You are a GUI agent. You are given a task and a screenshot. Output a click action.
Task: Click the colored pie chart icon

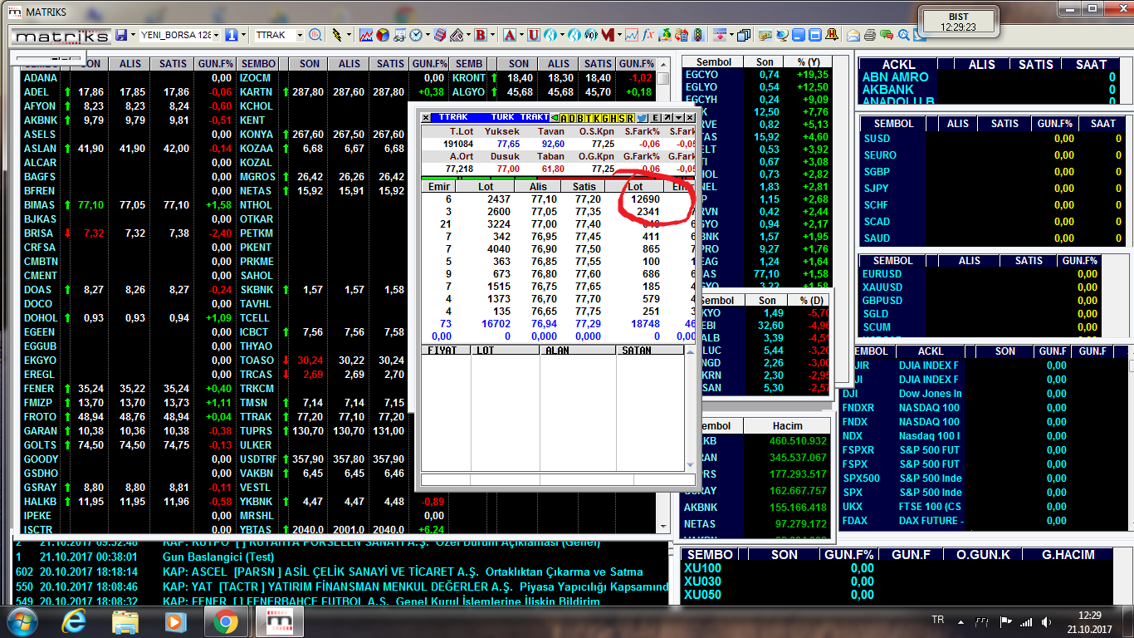point(383,35)
